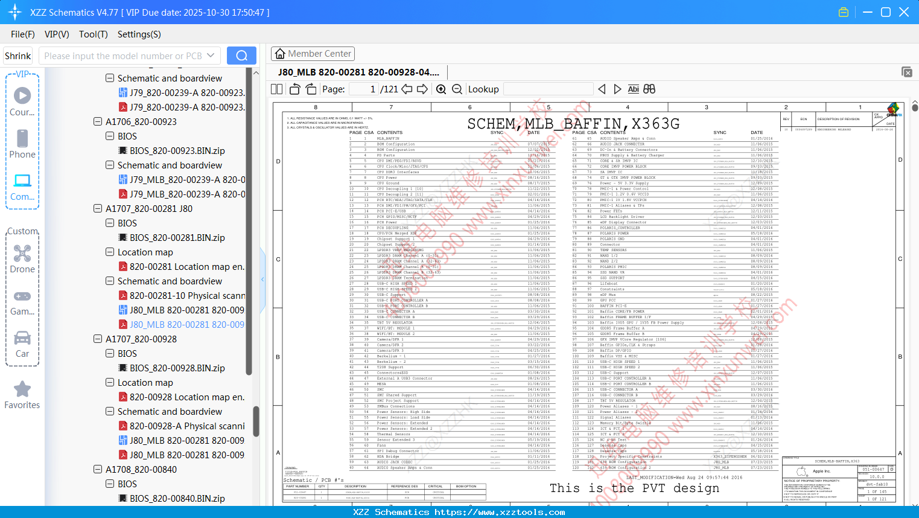919x518 pixels.
Task: Collapse the A1708_820-00840 tree node
Action: pyautogui.click(x=98, y=469)
